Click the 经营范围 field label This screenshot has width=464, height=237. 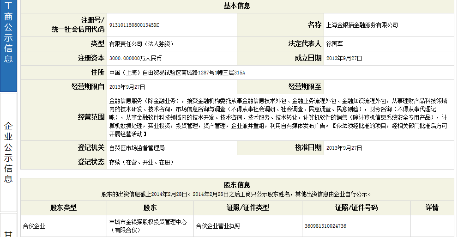(91, 117)
